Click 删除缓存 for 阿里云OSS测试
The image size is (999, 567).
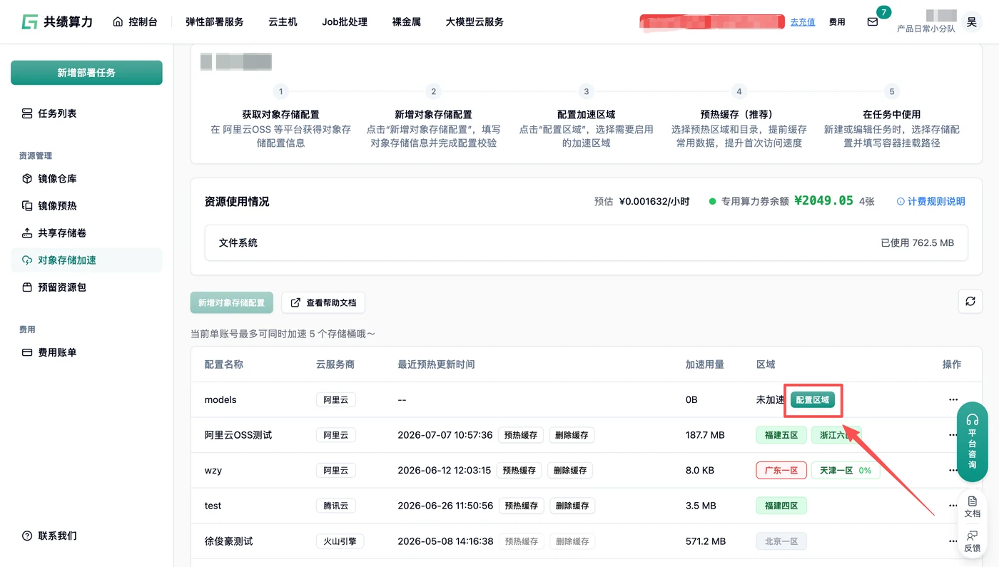[572, 435]
